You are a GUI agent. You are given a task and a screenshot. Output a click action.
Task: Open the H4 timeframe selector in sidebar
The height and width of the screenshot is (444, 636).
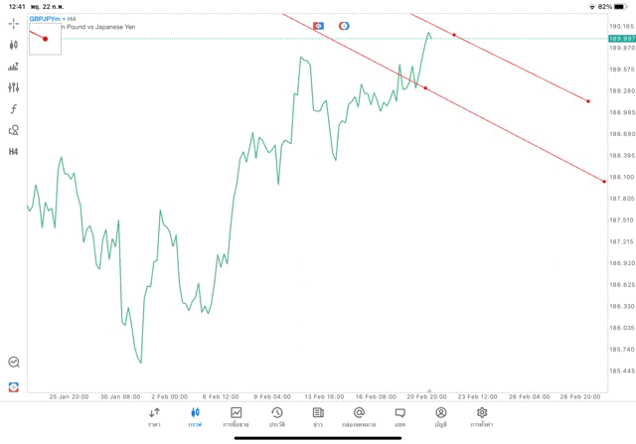(14, 152)
